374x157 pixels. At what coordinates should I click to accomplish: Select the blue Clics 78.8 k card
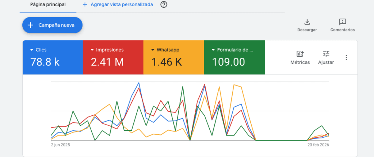tap(53, 57)
